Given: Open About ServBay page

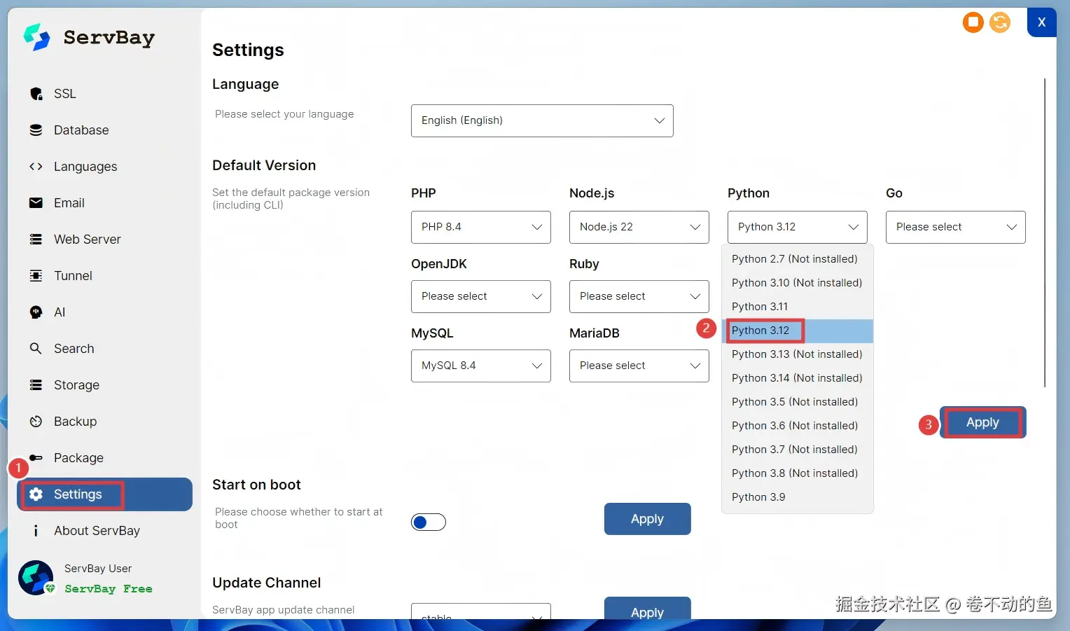Looking at the screenshot, I should click(x=104, y=531).
